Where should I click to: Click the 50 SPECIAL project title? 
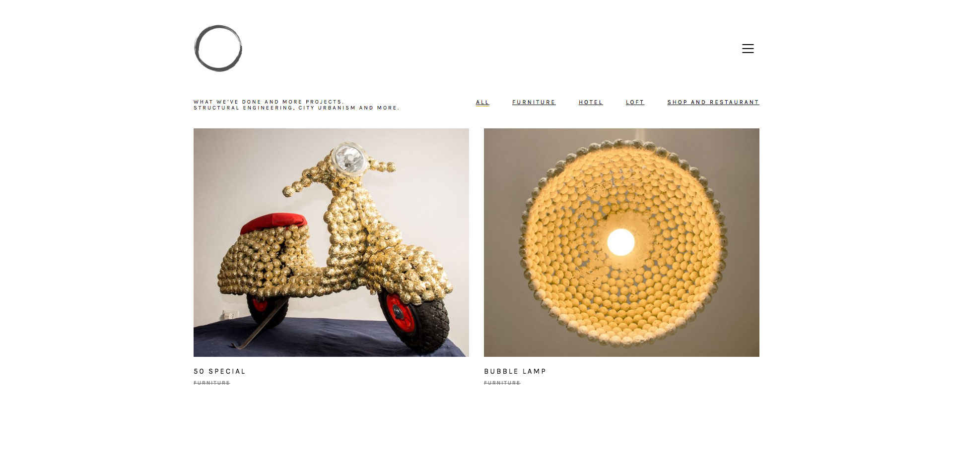[x=219, y=371]
